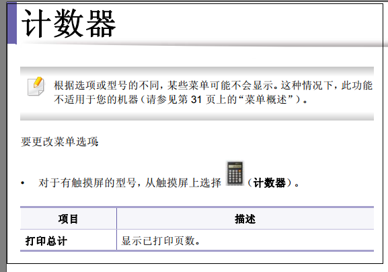Click the bold 计数器 label in parentheses
This screenshot has height=272, width=388.
(270, 183)
